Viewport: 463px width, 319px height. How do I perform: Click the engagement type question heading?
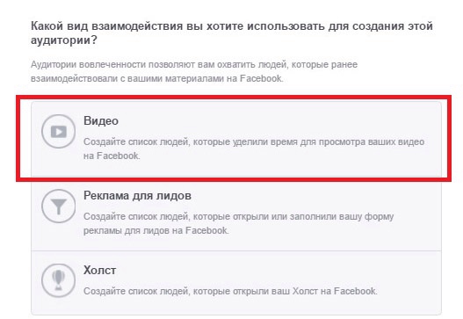tap(232, 33)
